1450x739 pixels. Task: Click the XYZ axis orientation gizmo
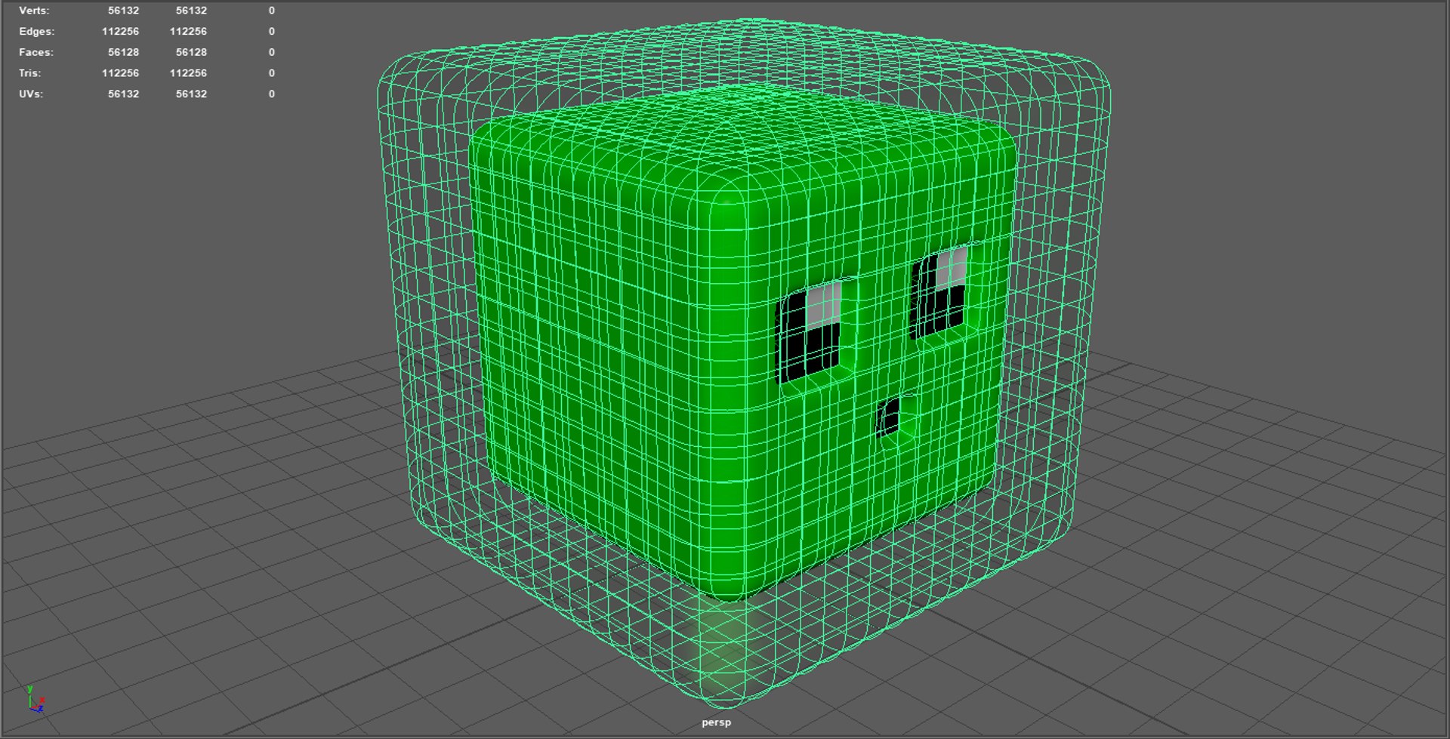click(x=35, y=700)
